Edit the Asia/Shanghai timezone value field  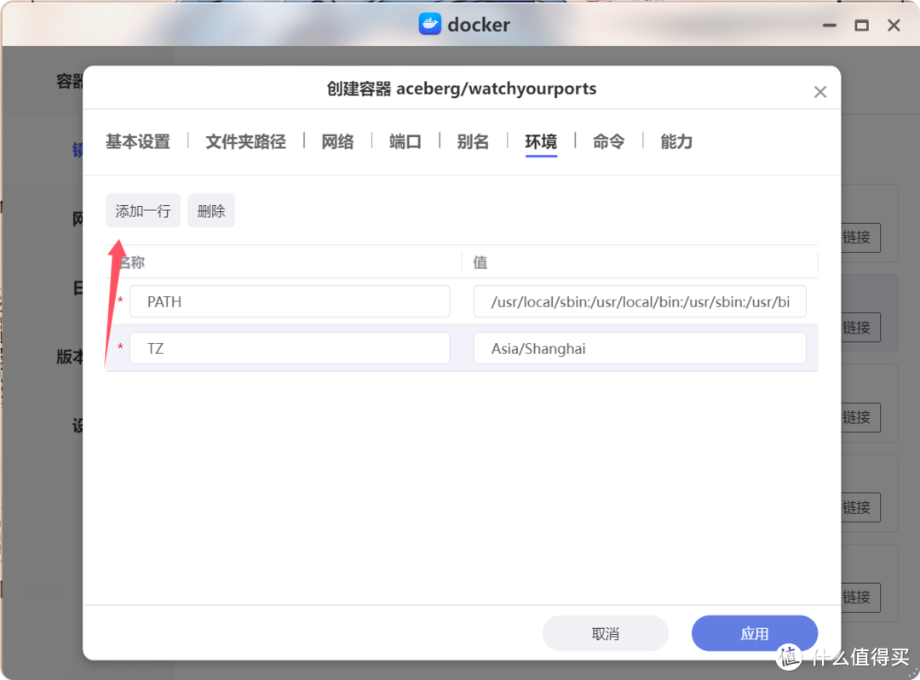639,348
